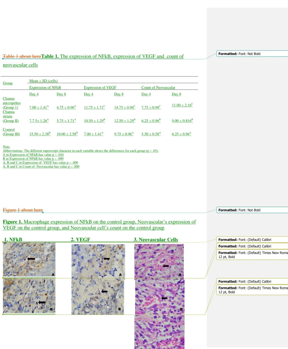Click the 'Group' table header
The image size is (288, 349).
(7, 83)
